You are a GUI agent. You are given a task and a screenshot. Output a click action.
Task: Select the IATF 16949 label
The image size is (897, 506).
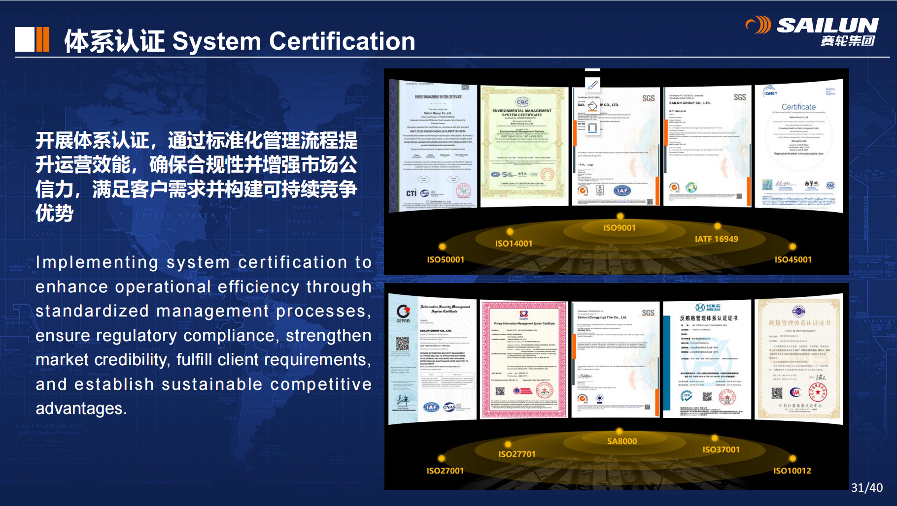(x=716, y=239)
